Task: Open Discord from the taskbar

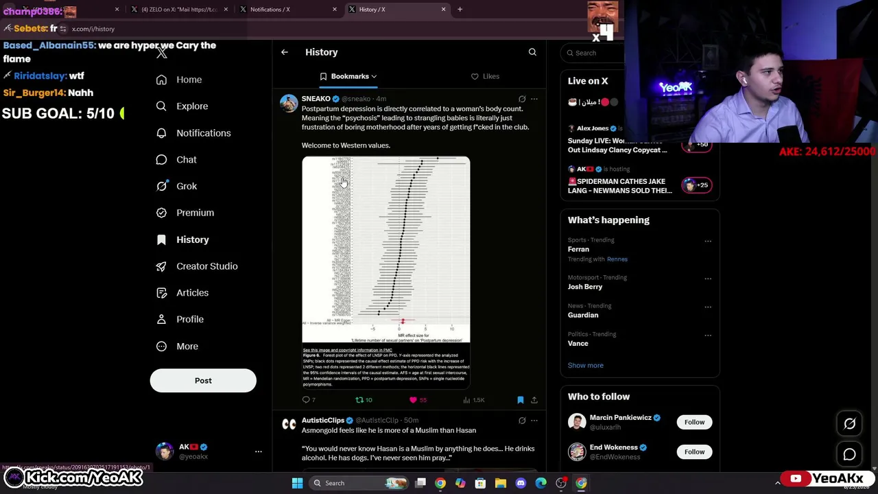Action: point(521,483)
